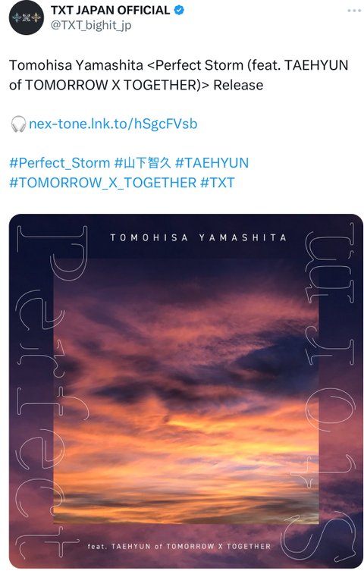This screenshot has width=364, height=571.
Task: Open the #山下智久 hashtag
Action: pyautogui.click(x=143, y=163)
